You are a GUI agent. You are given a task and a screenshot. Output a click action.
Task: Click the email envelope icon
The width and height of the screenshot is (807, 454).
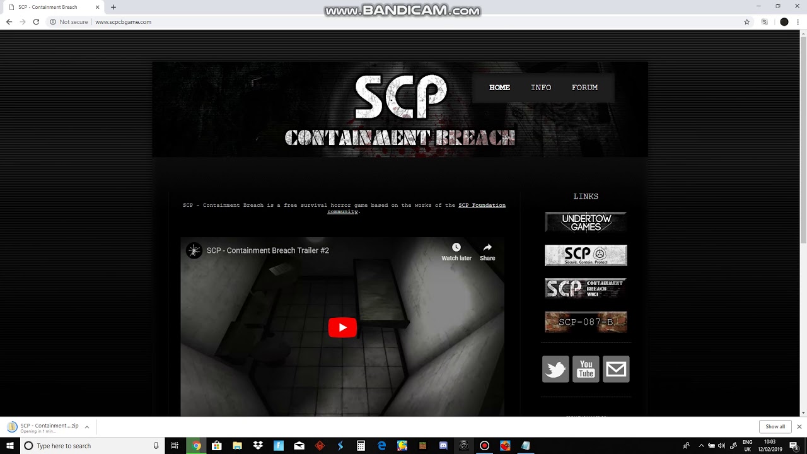[x=616, y=370]
